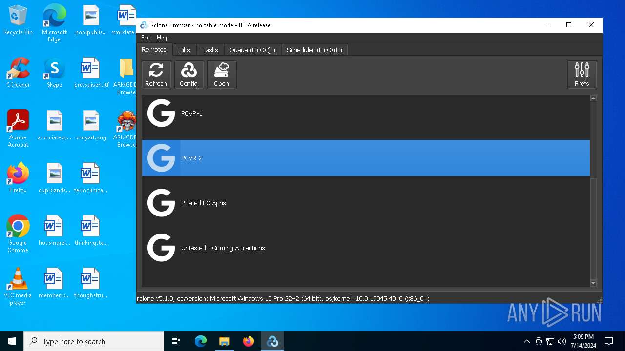Select the Adobe Acrobat desktop shortcut
Screen dimensions: 625x351
[18, 128]
